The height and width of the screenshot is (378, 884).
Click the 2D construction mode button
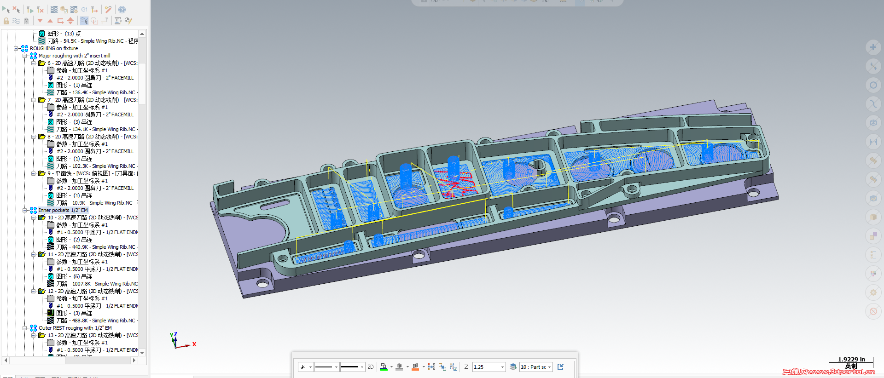click(371, 367)
